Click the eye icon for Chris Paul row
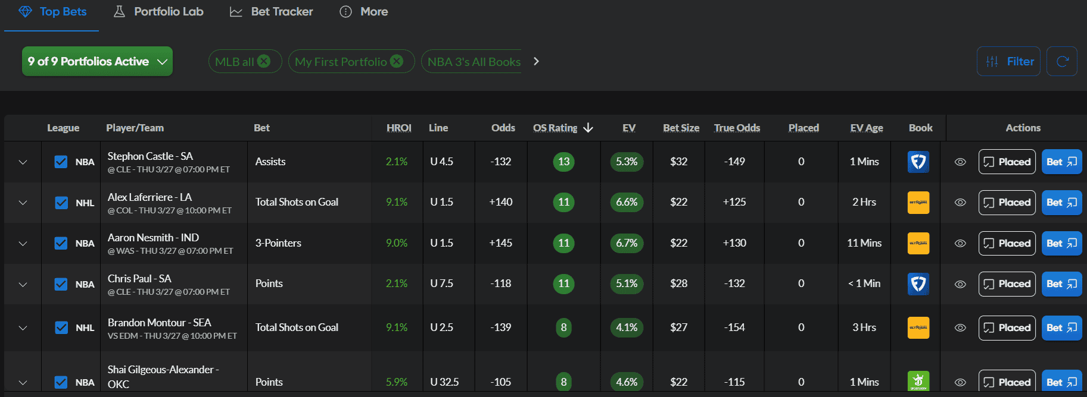 [x=960, y=284]
